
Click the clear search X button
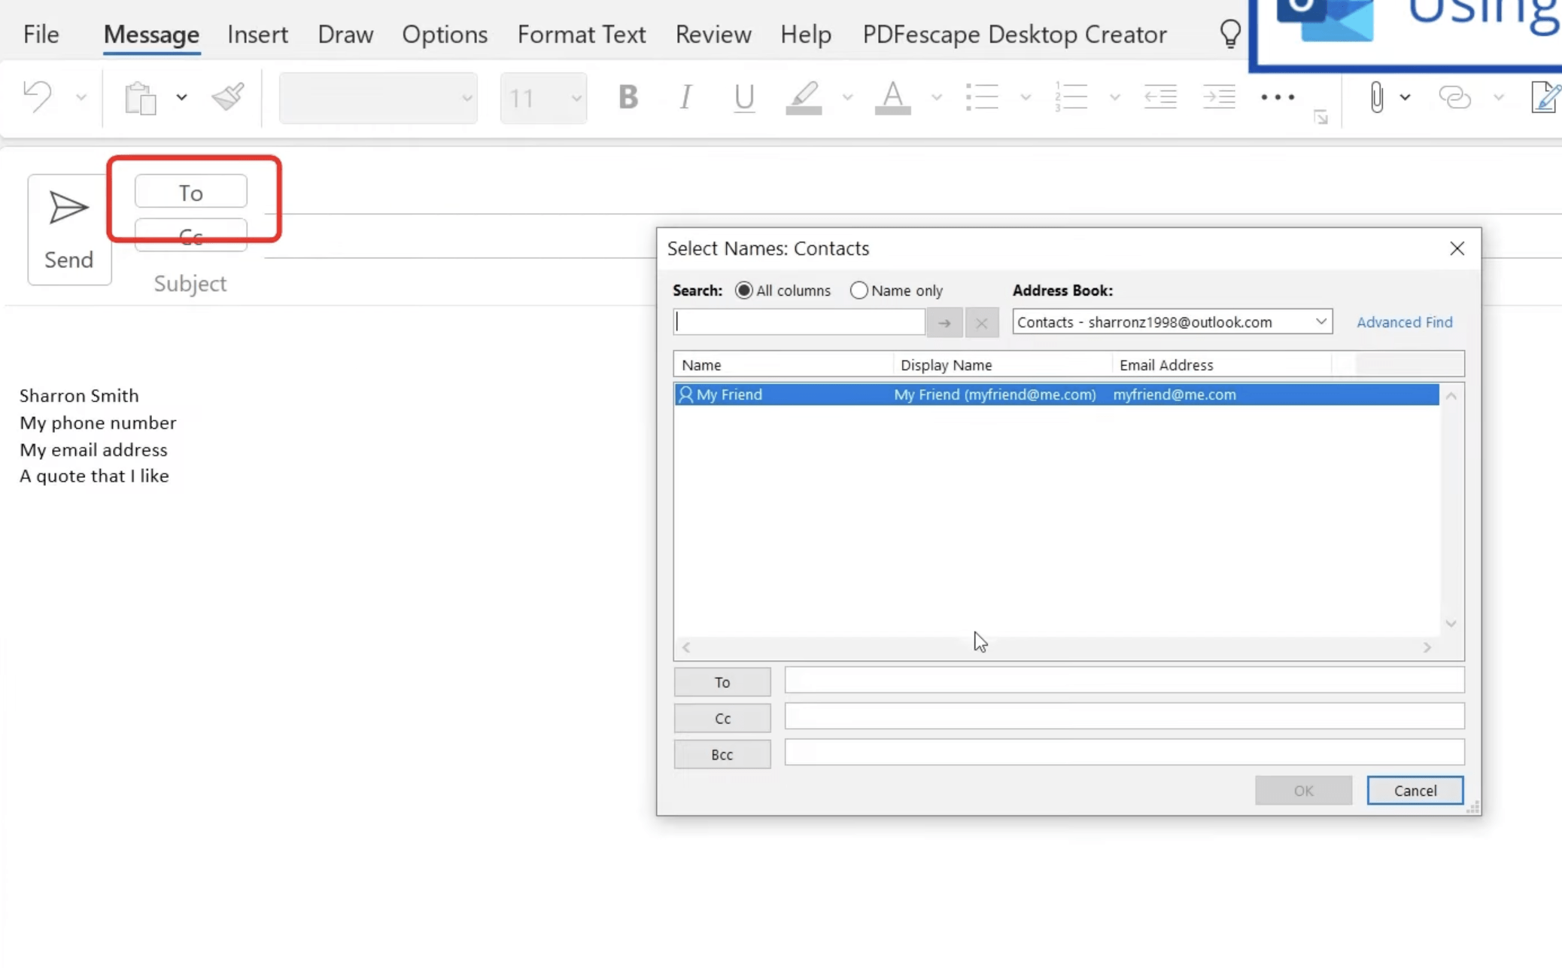(981, 323)
